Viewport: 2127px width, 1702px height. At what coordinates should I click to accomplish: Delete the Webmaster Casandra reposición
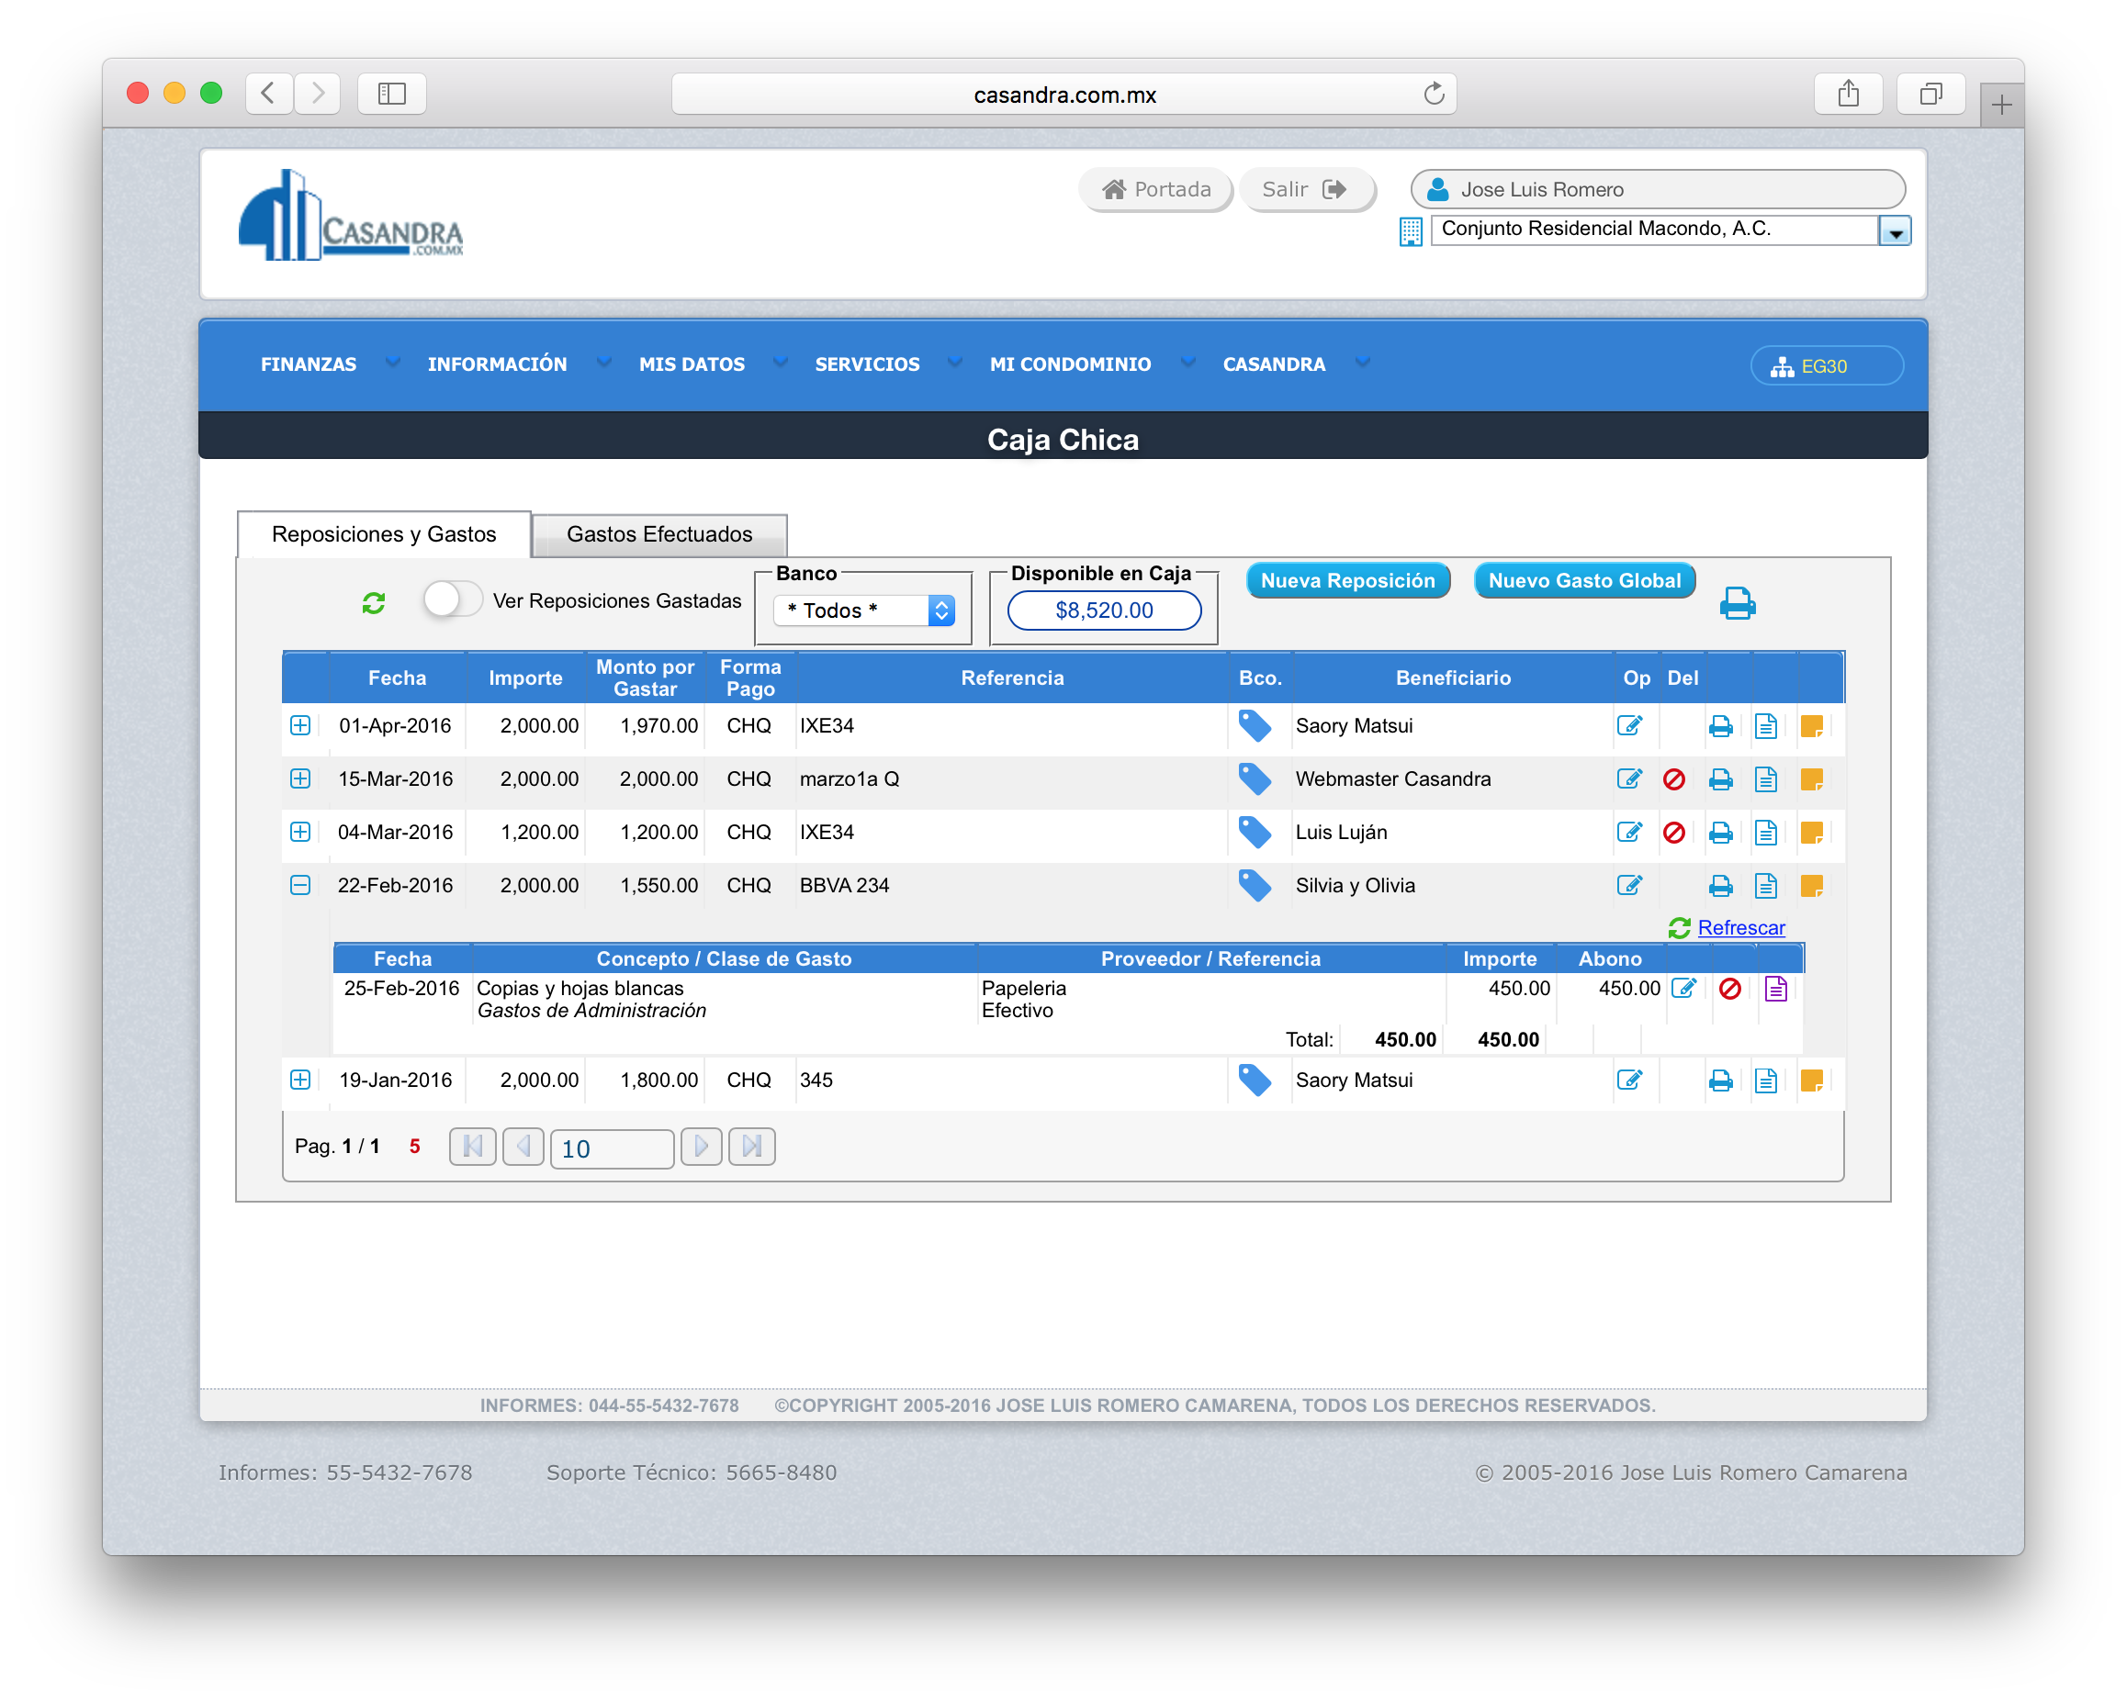(1674, 780)
